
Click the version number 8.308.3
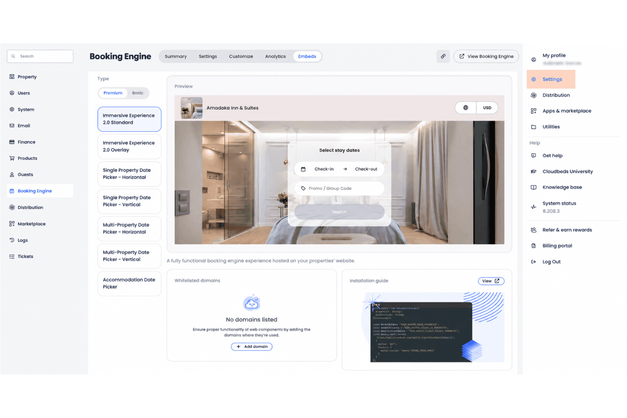coord(551,211)
